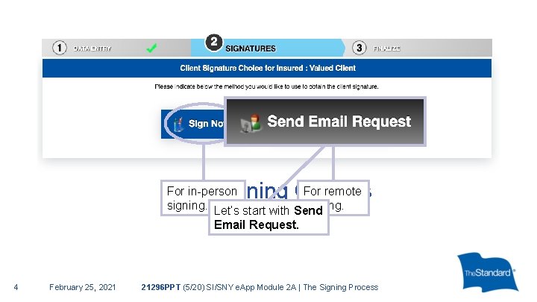Click The Standard flag logo
The width and height of the screenshot is (537, 302).
(488, 272)
